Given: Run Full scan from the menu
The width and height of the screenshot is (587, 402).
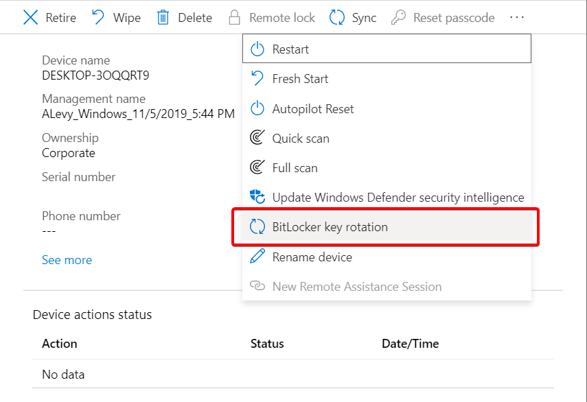Looking at the screenshot, I should (387, 167).
